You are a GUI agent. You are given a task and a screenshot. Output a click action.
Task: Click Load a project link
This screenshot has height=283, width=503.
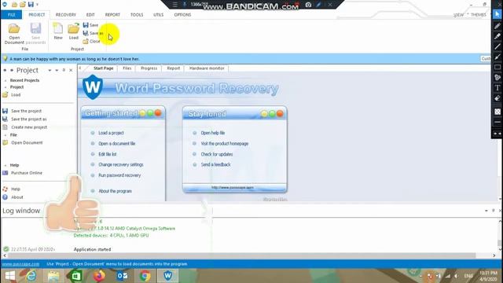[111, 133]
